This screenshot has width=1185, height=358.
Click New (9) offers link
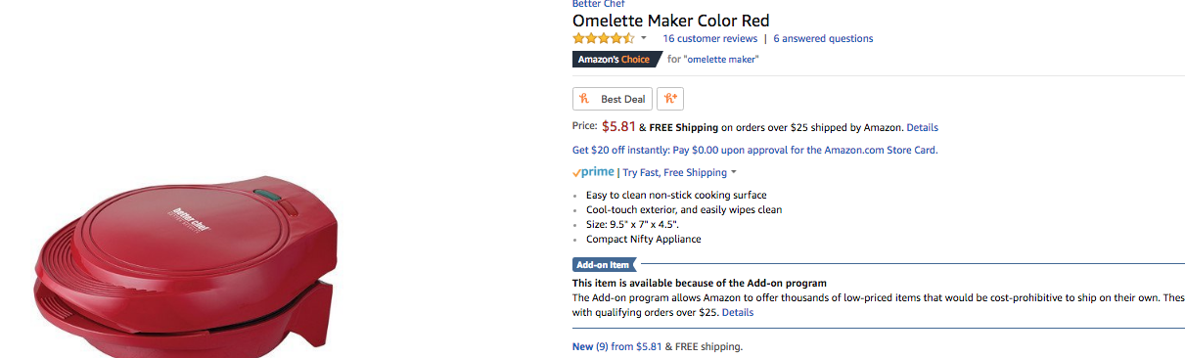pos(590,346)
